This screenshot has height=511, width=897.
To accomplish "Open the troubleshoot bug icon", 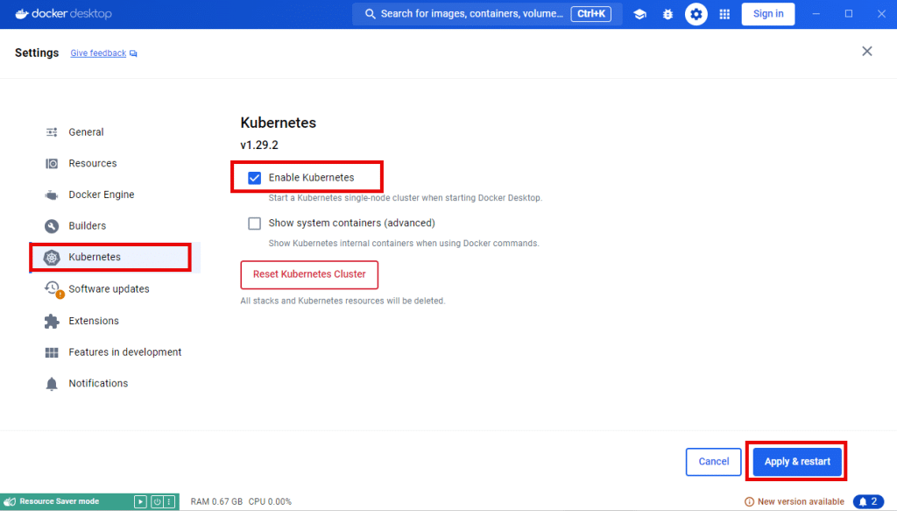I will coord(667,14).
